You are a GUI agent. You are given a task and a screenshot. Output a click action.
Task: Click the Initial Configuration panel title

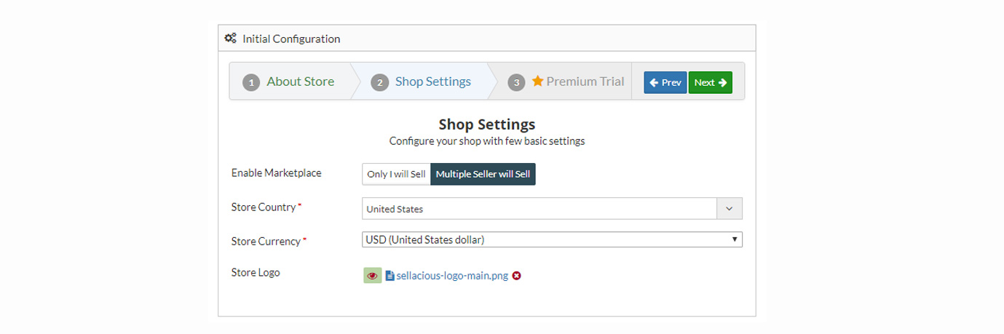pos(291,39)
